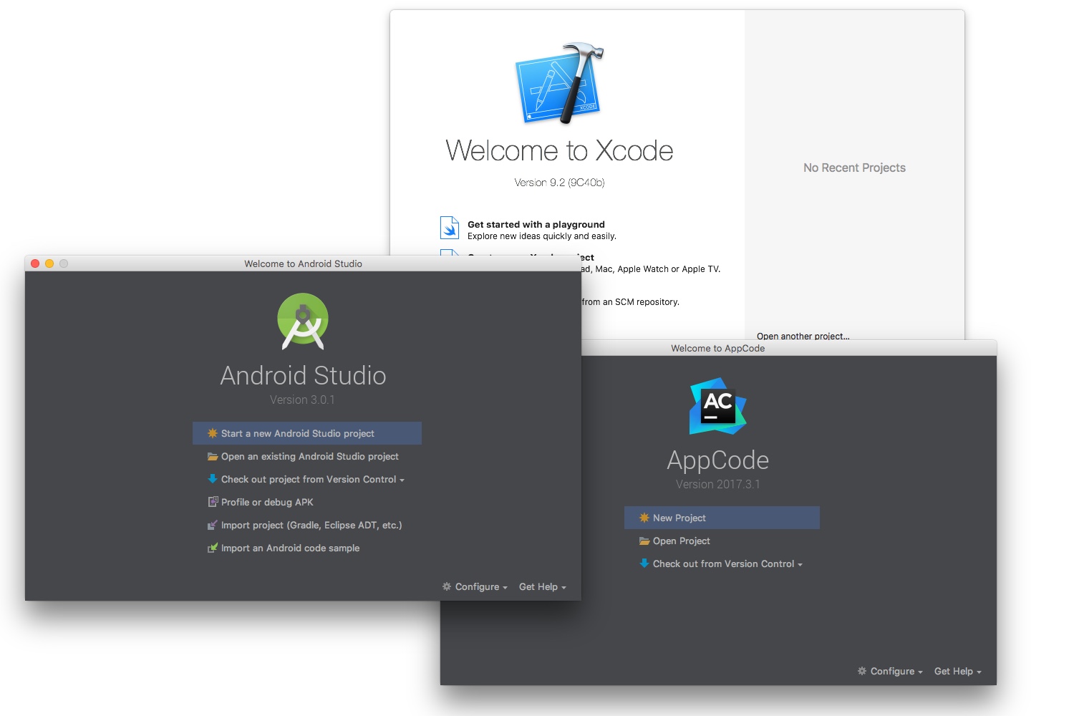This screenshot has width=1074, height=716.
Task: Click the No Recent Projects panel in Xcode
Action: 853,168
